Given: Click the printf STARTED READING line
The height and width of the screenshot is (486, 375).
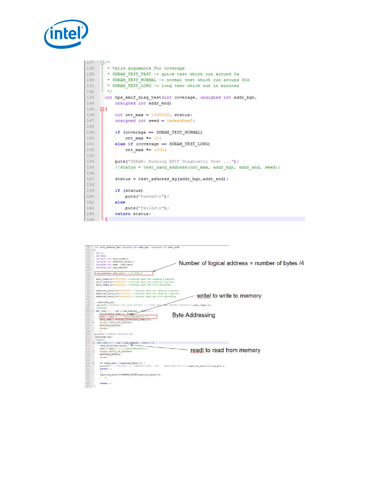Looking at the screenshot, I should click(x=114, y=334).
